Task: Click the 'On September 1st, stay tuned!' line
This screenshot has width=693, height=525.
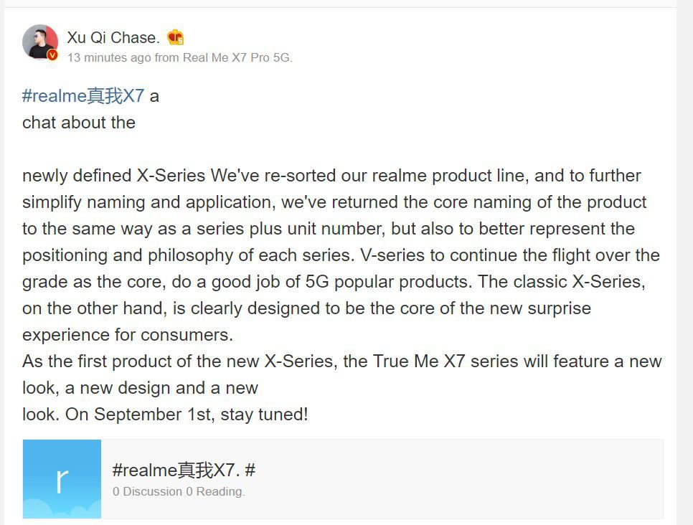Action: point(187,414)
